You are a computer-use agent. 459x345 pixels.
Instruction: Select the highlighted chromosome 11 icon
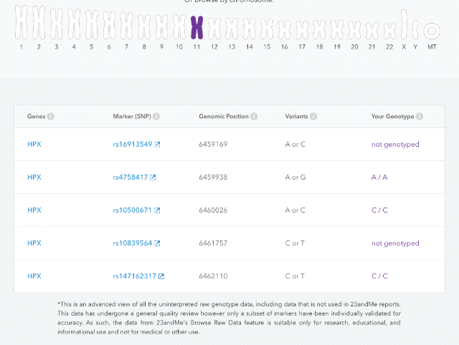click(197, 27)
